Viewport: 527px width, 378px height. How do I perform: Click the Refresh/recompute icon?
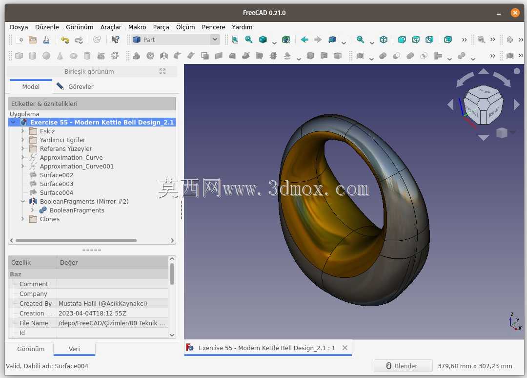tap(97, 40)
